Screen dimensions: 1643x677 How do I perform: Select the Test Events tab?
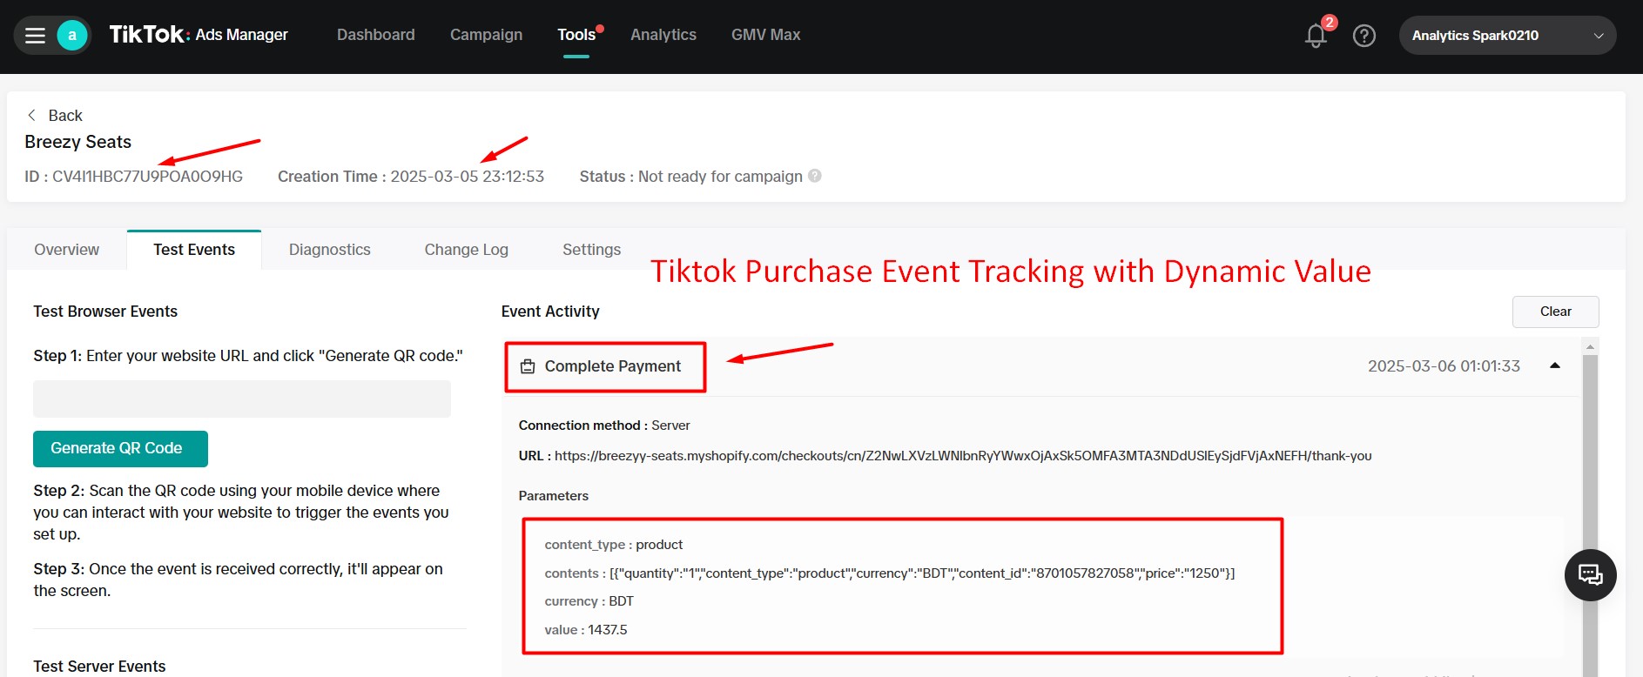pyautogui.click(x=194, y=250)
